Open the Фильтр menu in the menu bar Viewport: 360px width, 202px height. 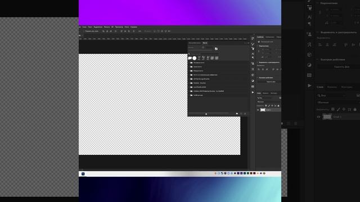(107, 27)
